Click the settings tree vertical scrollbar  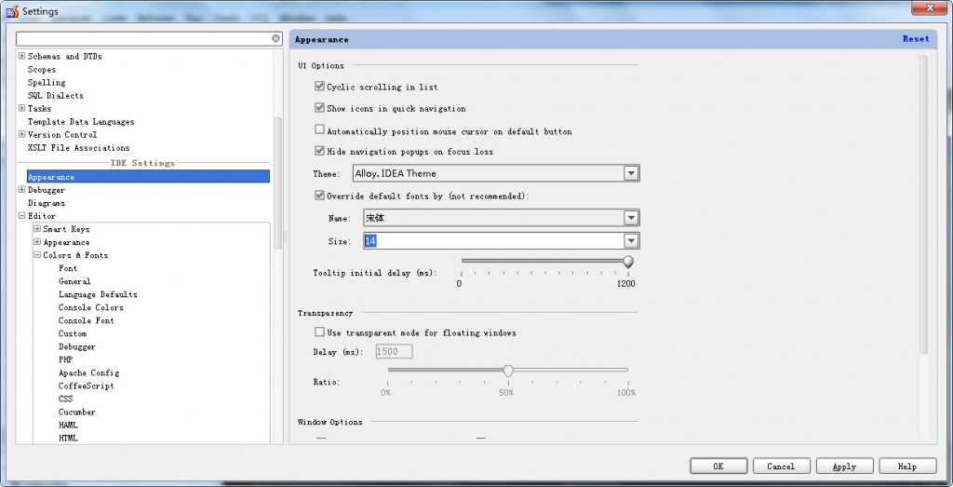278,183
